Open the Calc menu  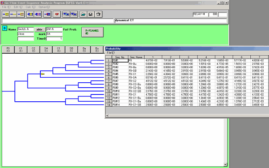tap(28, 7)
